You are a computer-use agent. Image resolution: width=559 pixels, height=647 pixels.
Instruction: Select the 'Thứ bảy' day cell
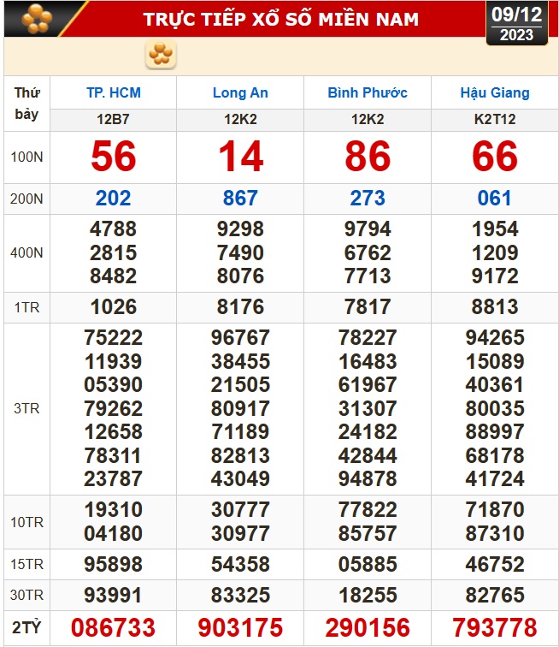click(x=26, y=104)
